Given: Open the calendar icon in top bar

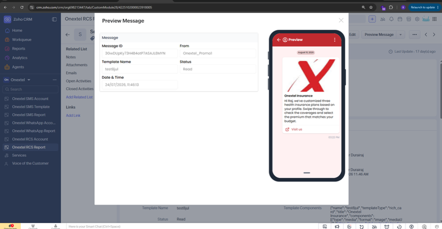Looking at the screenshot, I should 399,19.
